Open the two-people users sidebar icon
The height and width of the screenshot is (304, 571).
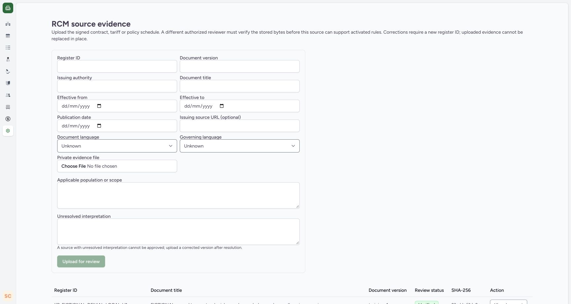coord(8,95)
